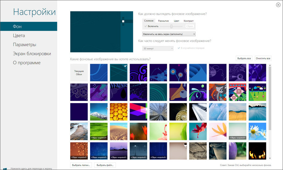Select the orange honeycomb wallpaper thumbnail
The height and width of the screenshot is (170, 283).
(x=119, y=112)
